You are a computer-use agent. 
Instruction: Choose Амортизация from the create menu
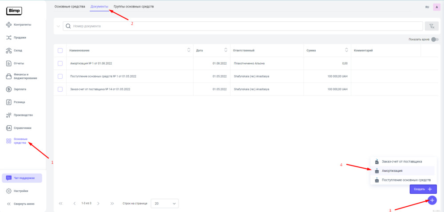(392, 170)
